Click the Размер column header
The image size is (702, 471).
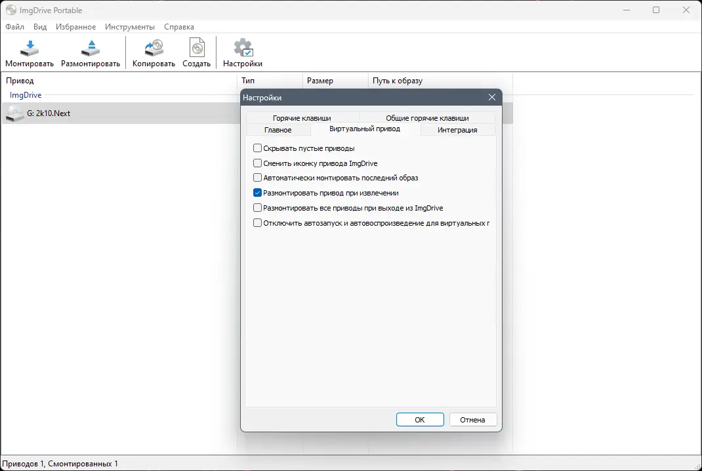pyautogui.click(x=335, y=81)
